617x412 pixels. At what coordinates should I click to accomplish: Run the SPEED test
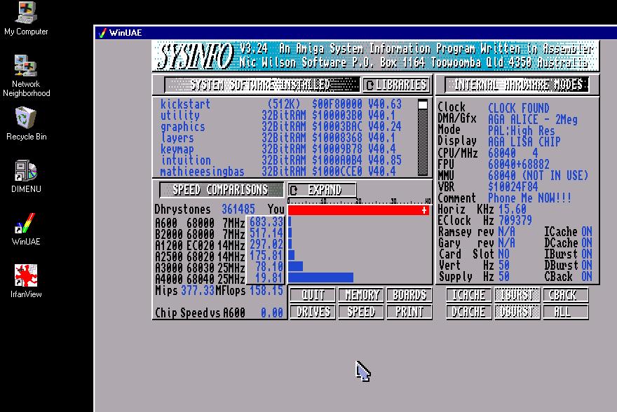click(361, 312)
